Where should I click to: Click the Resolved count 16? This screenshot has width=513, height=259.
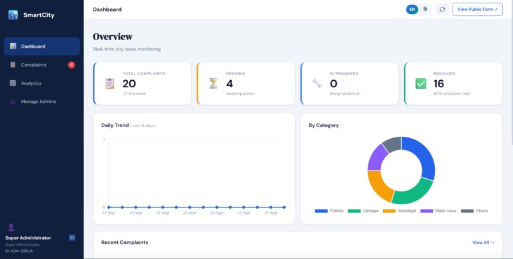(x=439, y=84)
